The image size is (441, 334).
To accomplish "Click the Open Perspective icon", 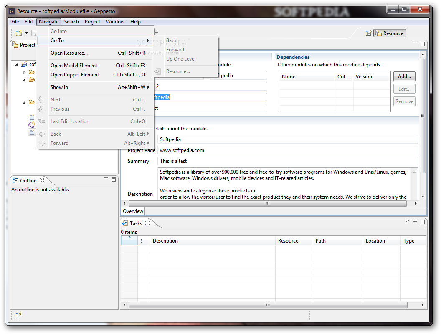I will [368, 33].
